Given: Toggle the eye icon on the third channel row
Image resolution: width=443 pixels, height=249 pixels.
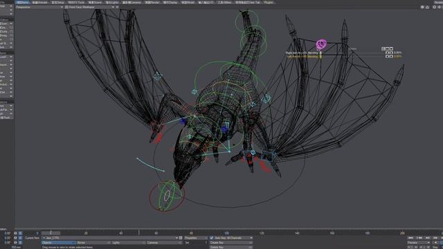Looking at the screenshot, I should tap(15, 243).
